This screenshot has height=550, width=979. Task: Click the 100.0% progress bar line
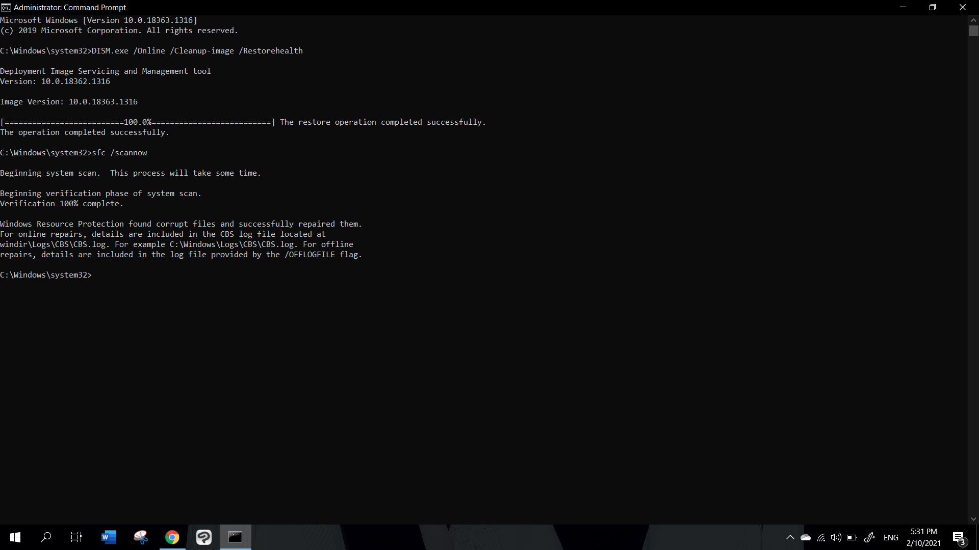[243, 122]
